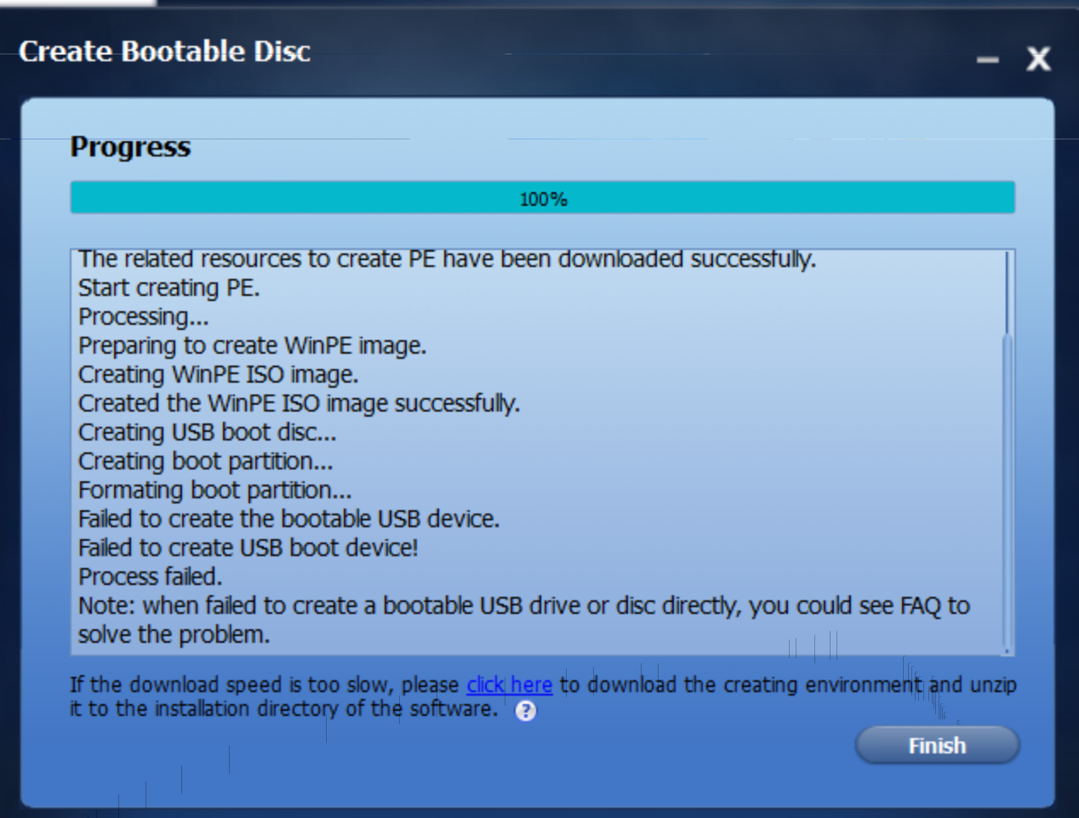Click the log panel scrollbar thumb
Image resolution: width=1079 pixels, height=818 pixels.
pos(1008,491)
